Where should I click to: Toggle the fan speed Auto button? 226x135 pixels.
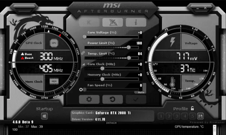pyautogui.click(x=141, y=92)
